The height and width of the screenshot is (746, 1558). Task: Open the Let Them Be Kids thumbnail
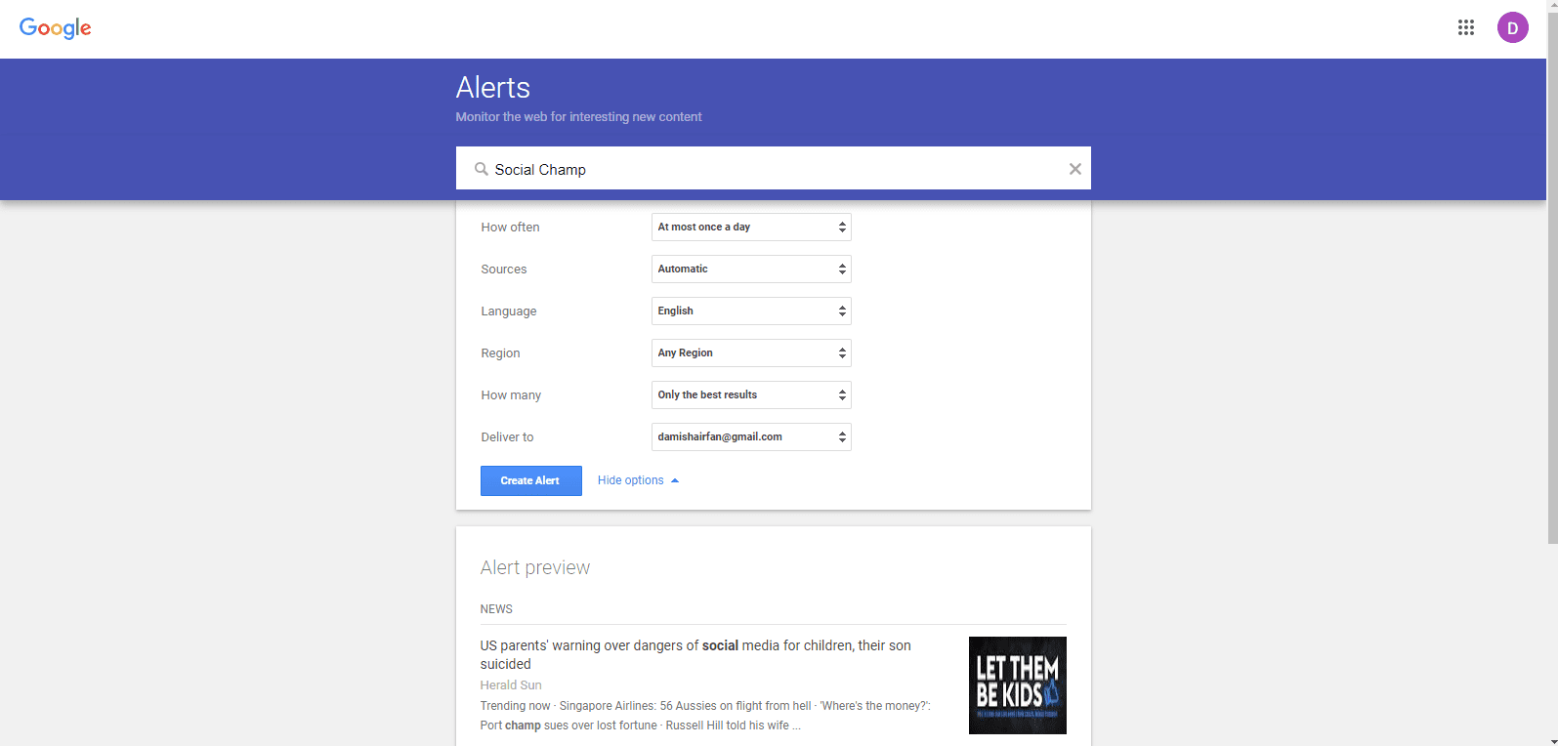click(1017, 685)
